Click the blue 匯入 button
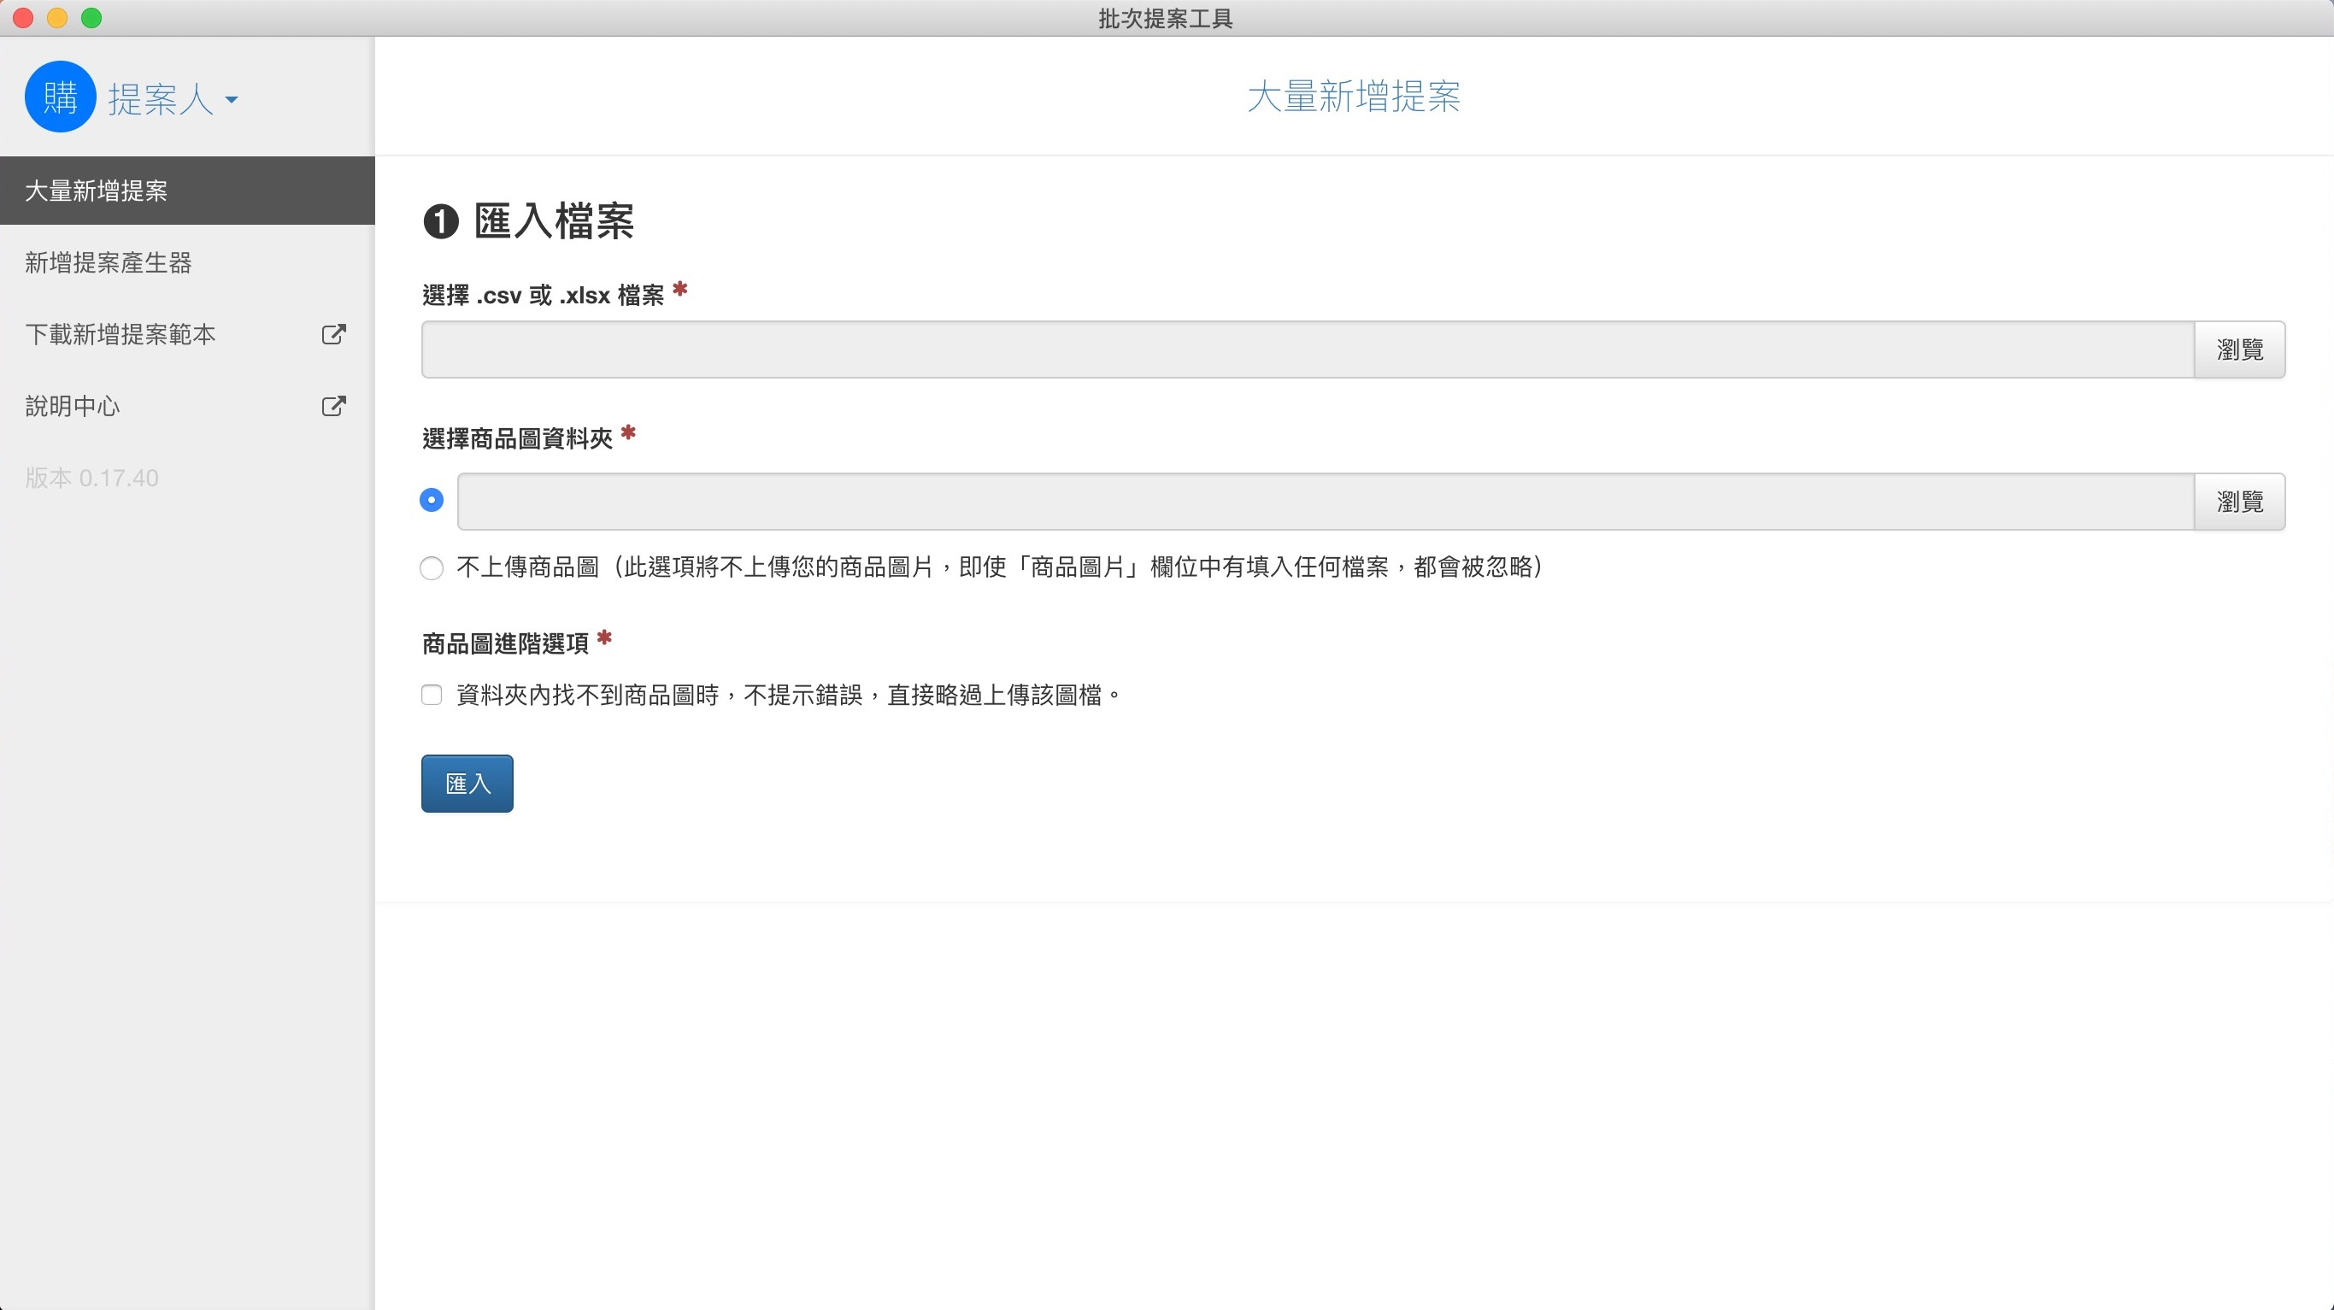This screenshot has height=1310, width=2334. tap(467, 784)
